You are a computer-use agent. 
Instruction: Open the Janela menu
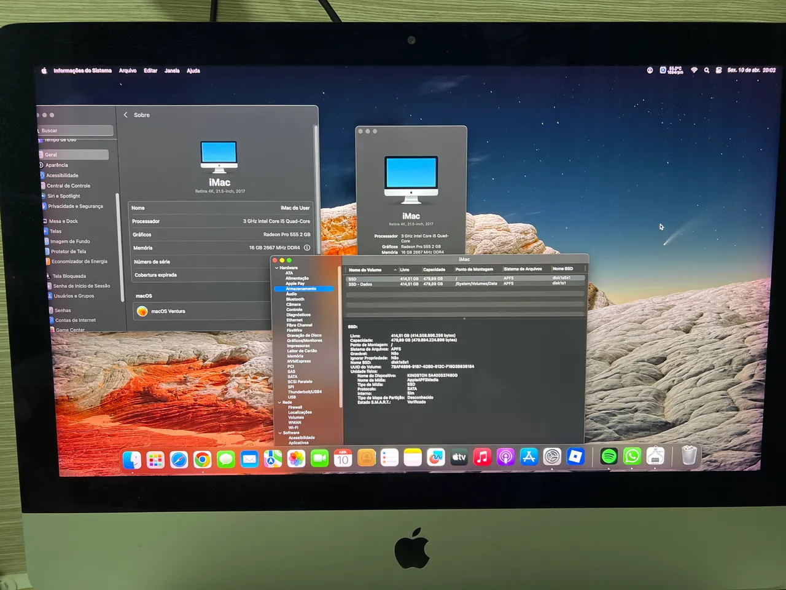tap(172, 71)
